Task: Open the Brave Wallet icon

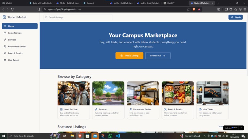Action: point(231,9)
